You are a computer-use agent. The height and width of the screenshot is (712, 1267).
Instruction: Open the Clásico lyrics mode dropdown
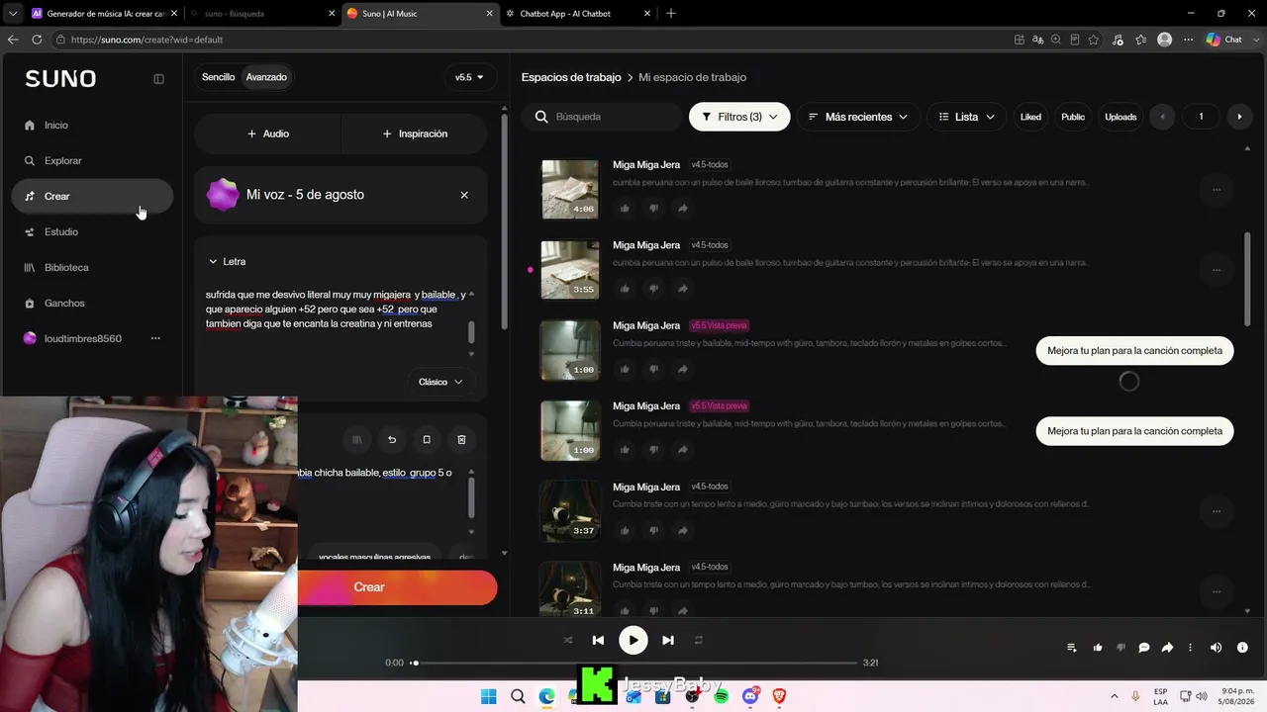tap(440, 382)
